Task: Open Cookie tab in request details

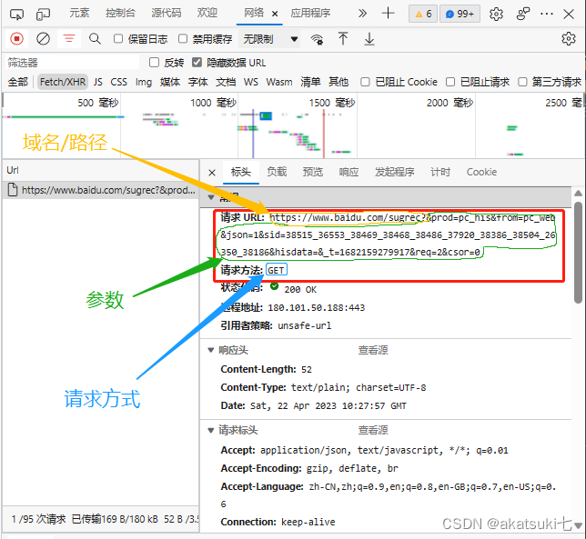Action: click(481, 172)
